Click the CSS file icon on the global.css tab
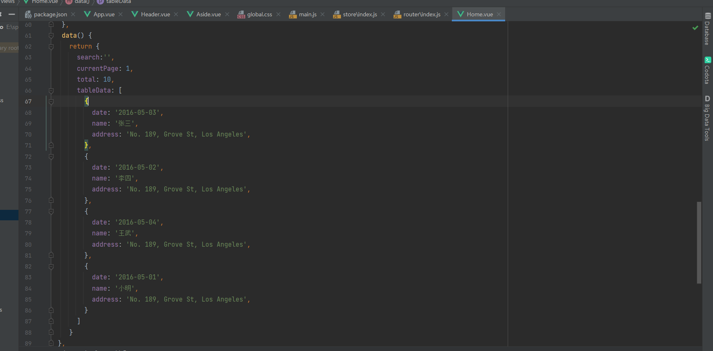 click(241, 15)
